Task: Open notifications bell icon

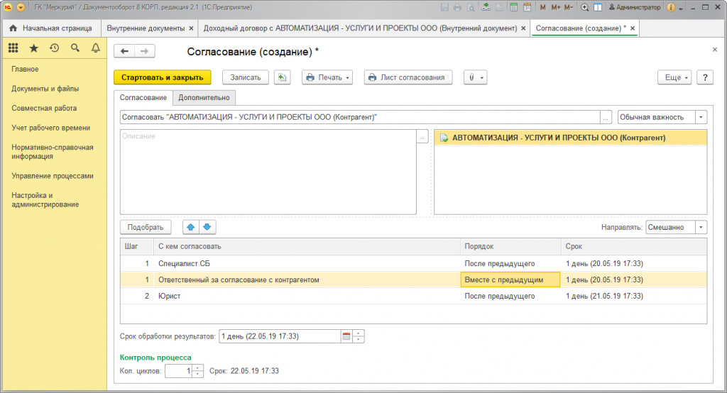Action: (96, 48)
